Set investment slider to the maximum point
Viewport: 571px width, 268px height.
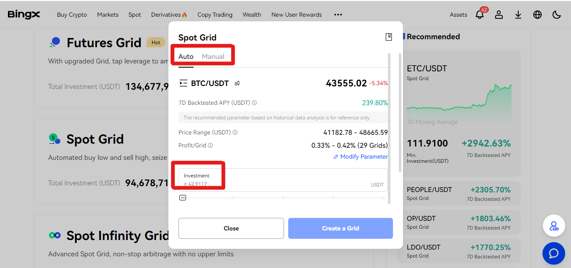coord(384,197)
